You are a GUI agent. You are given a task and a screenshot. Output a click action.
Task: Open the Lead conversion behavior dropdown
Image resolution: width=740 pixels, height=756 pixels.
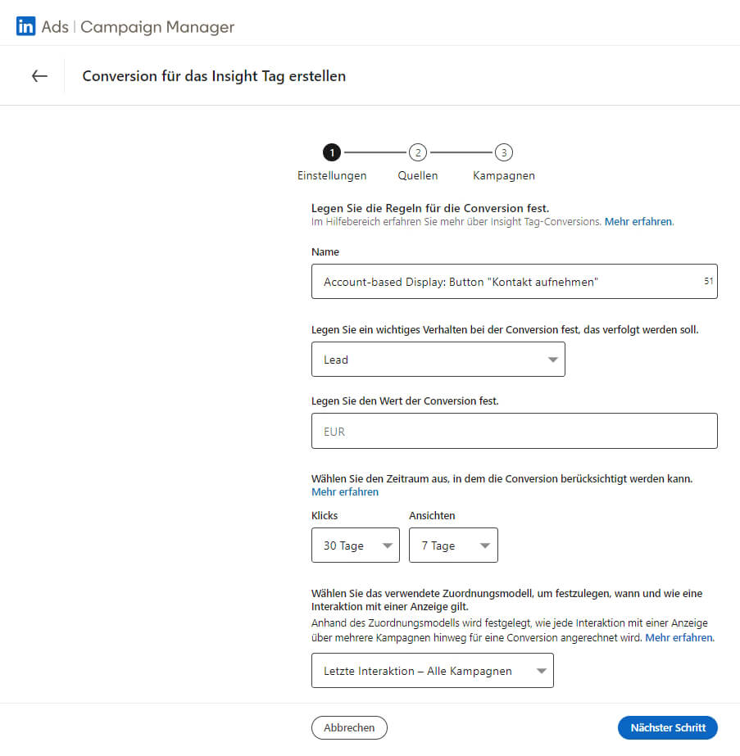(438, 359)
